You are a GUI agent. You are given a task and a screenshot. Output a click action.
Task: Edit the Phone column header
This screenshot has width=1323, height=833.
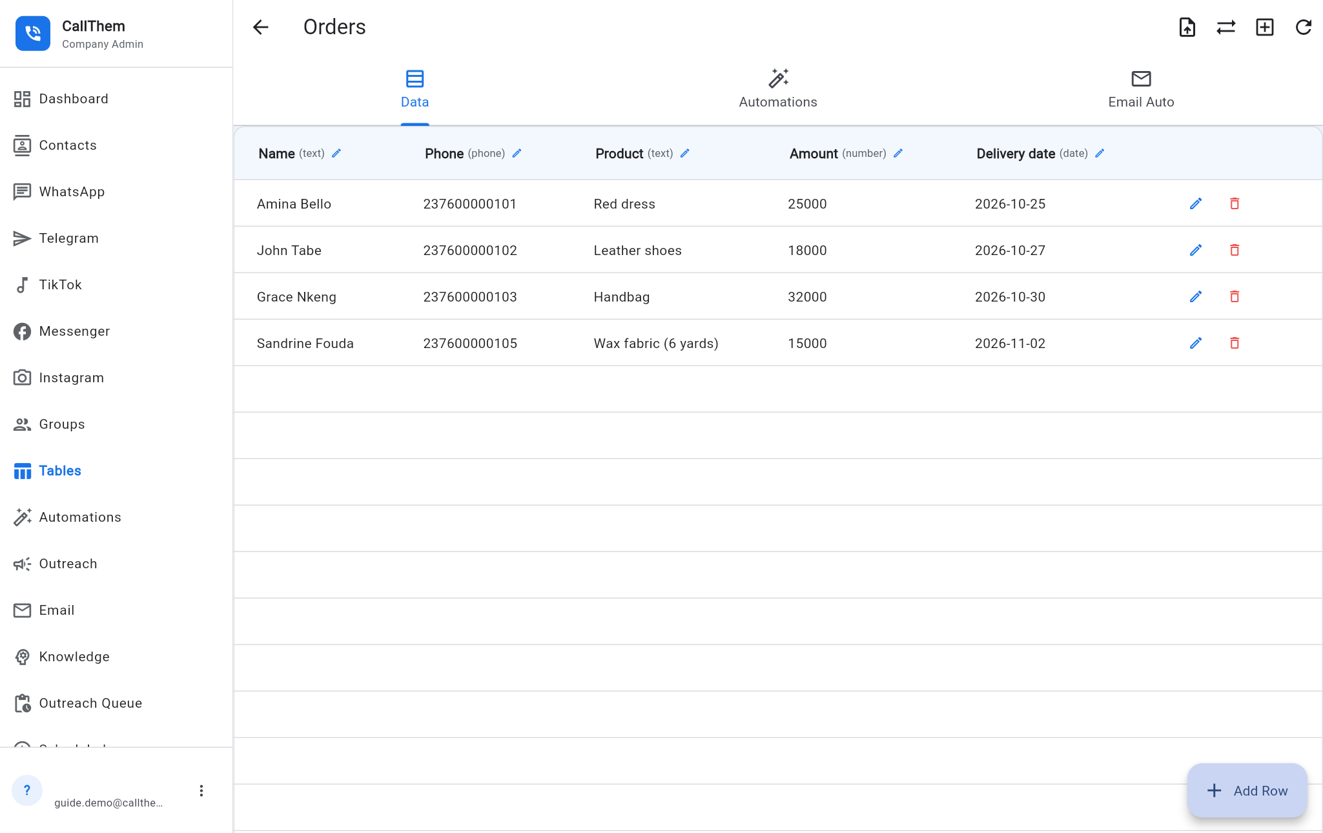[x=517, y=154]
